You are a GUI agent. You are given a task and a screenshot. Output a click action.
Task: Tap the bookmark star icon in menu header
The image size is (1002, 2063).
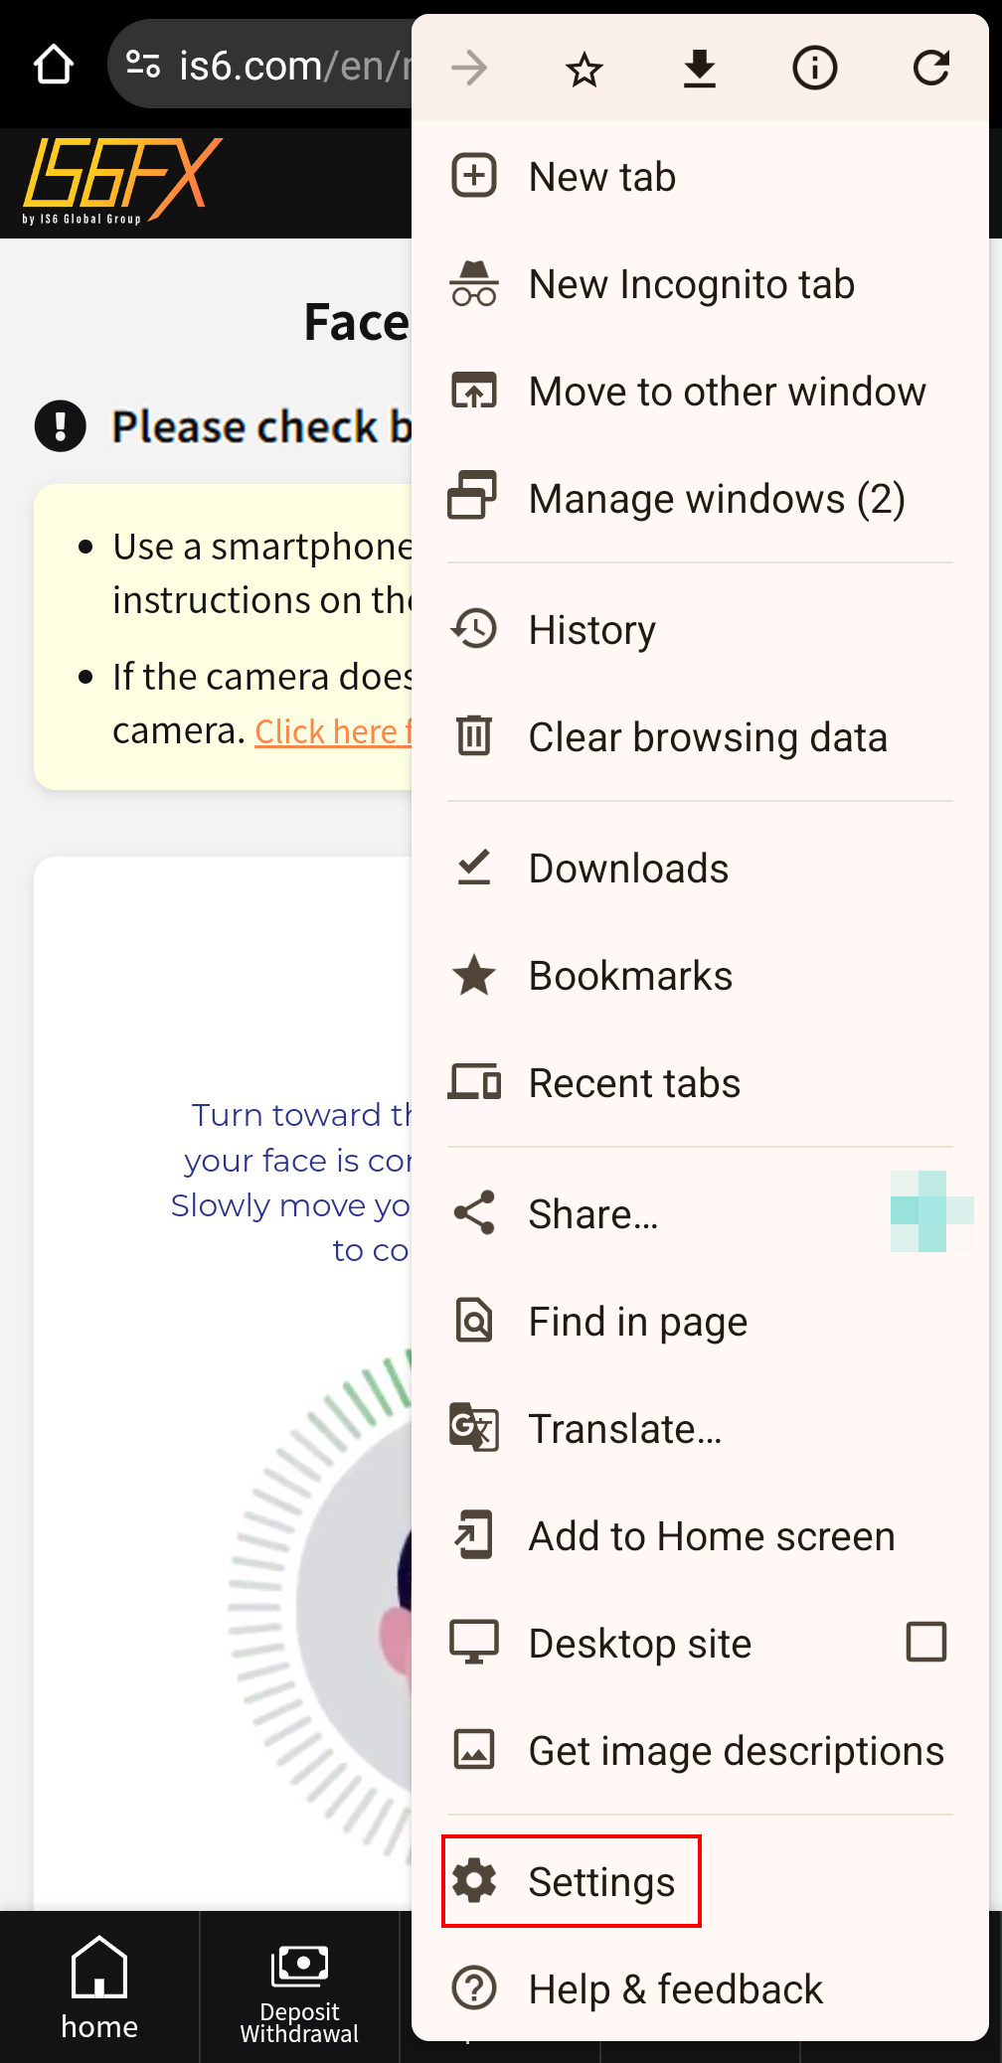[584, 69]
